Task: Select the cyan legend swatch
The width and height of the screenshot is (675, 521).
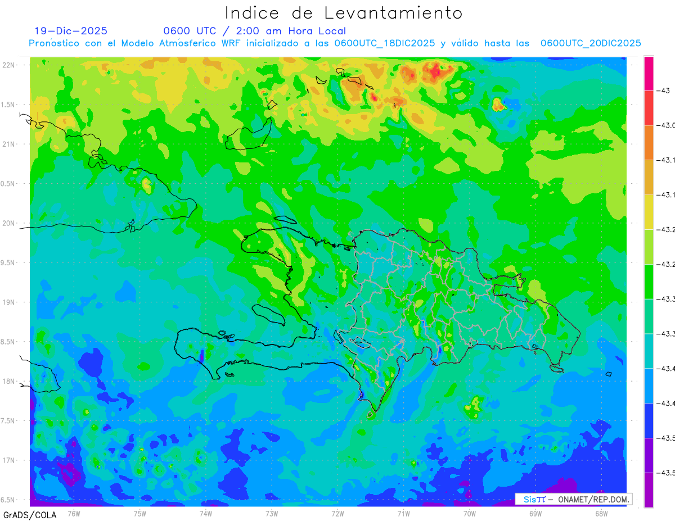Action: pos(649,351)
